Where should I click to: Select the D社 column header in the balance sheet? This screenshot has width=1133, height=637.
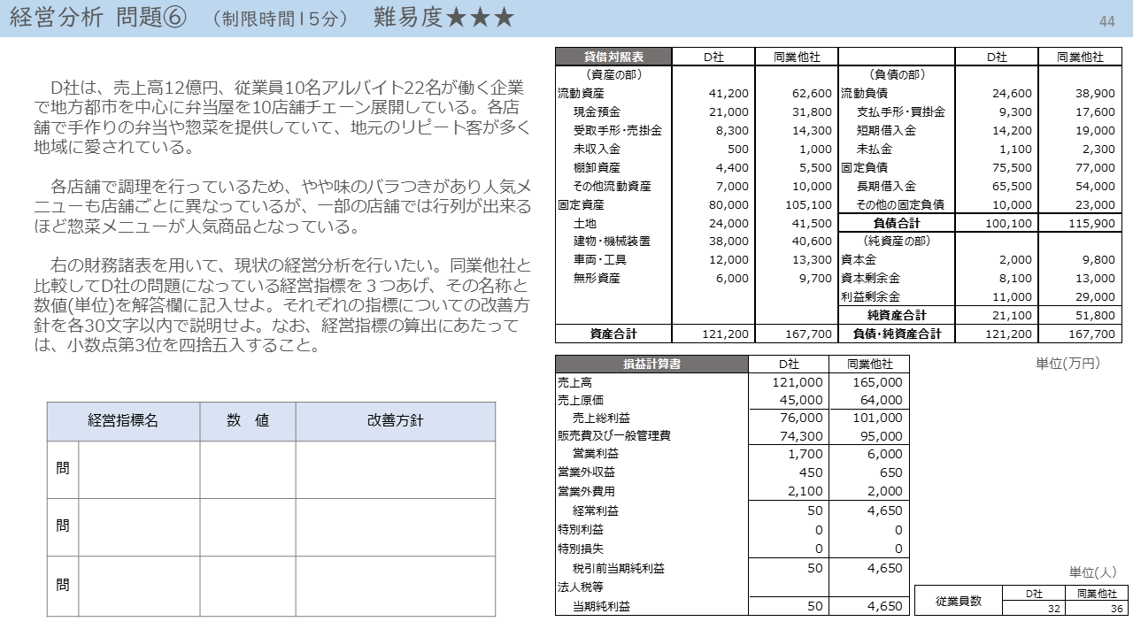712,55
